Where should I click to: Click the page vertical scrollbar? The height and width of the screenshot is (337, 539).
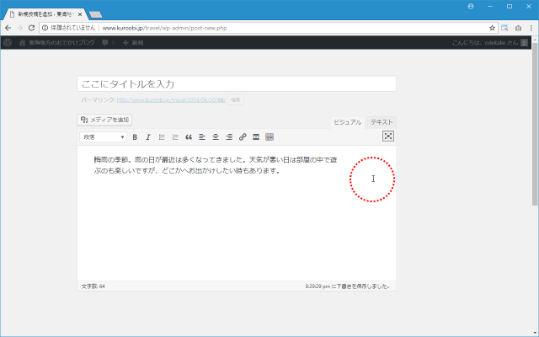[535, 125]
